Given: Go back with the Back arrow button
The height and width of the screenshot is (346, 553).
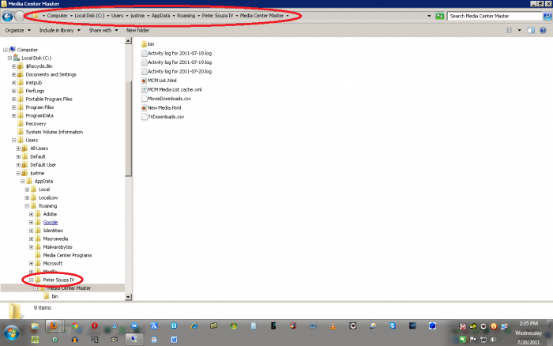Looking at the screenshot, I should point(7,17).
